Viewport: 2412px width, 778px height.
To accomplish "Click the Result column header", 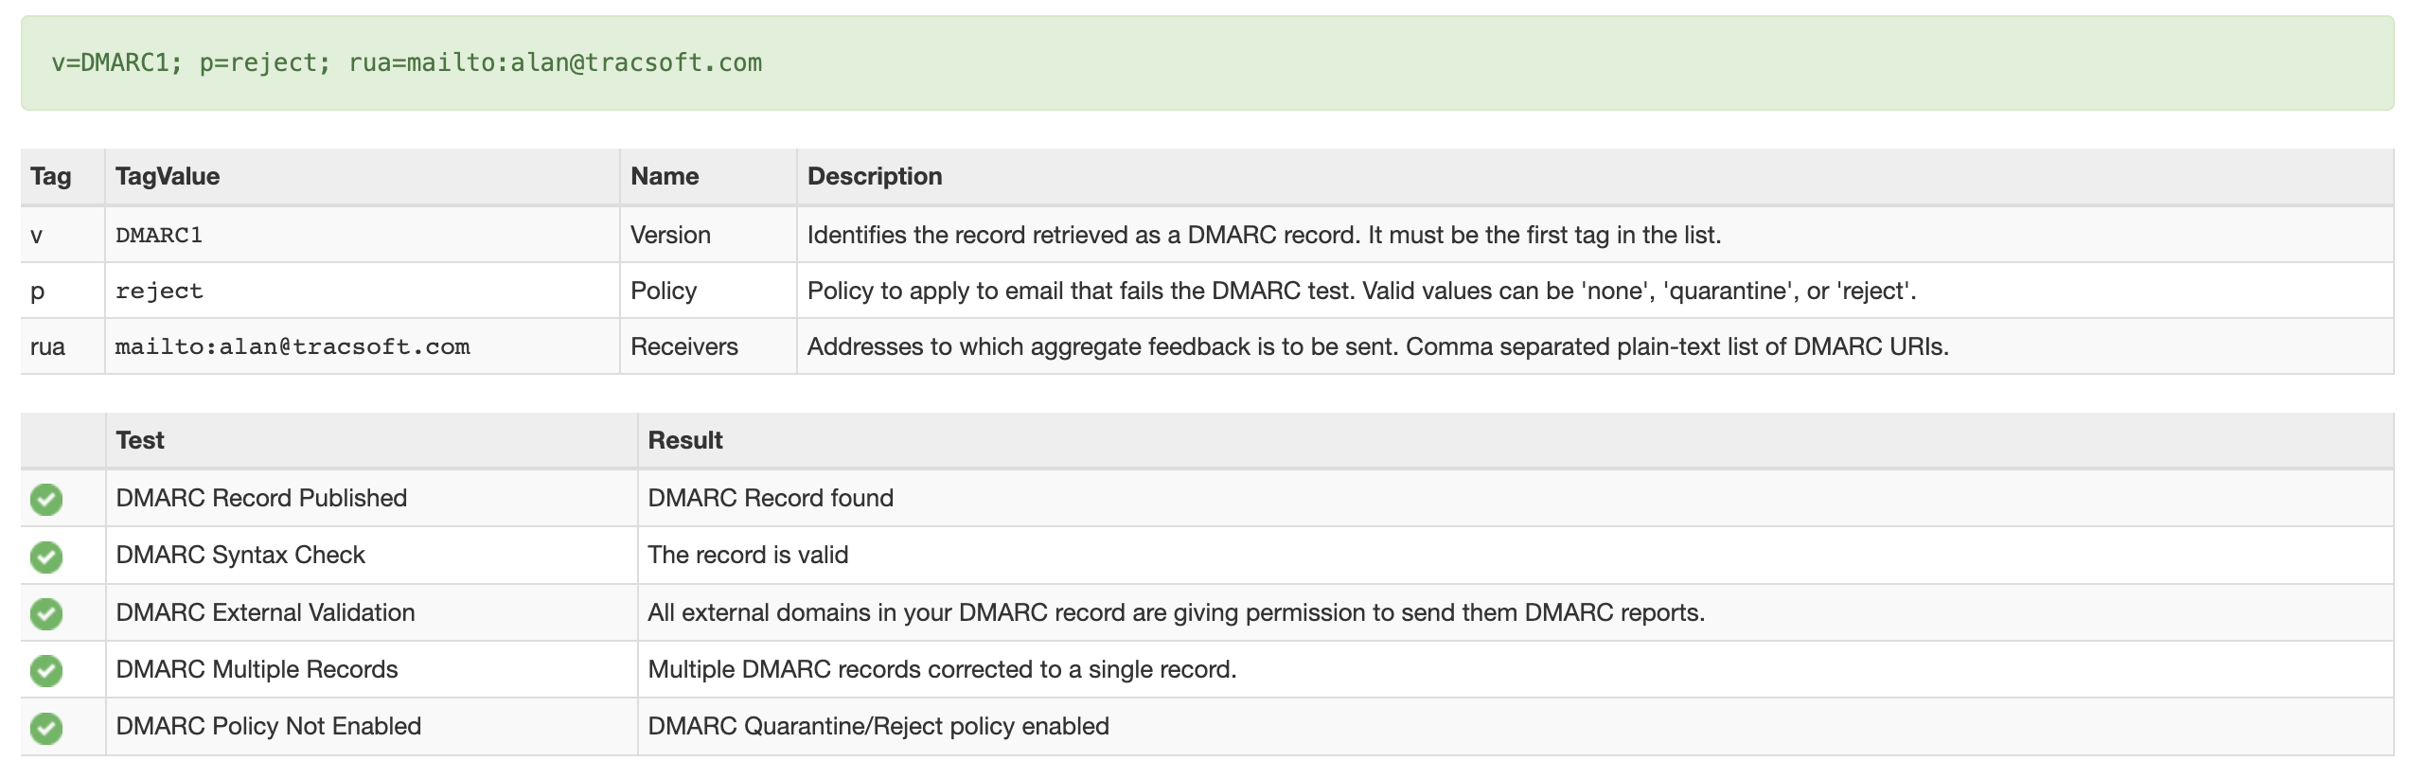I will click(684, 441).
